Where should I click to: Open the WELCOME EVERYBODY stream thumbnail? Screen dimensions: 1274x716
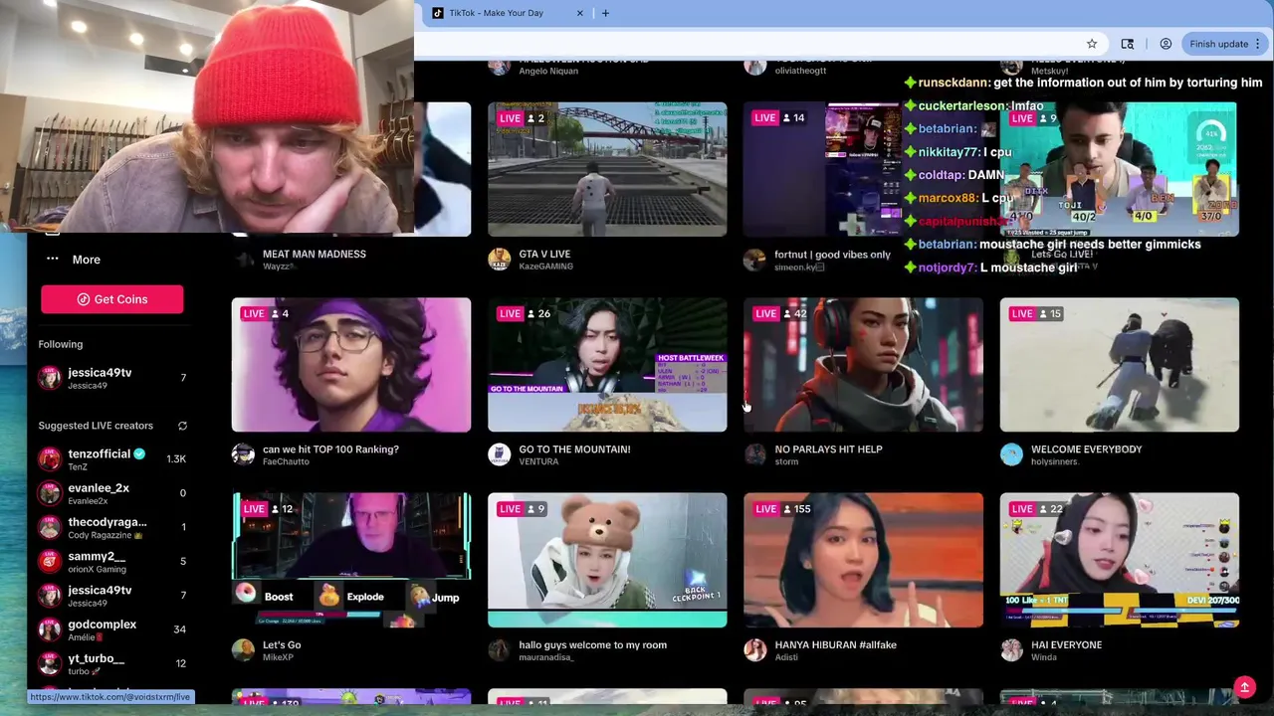(1119, 365)
